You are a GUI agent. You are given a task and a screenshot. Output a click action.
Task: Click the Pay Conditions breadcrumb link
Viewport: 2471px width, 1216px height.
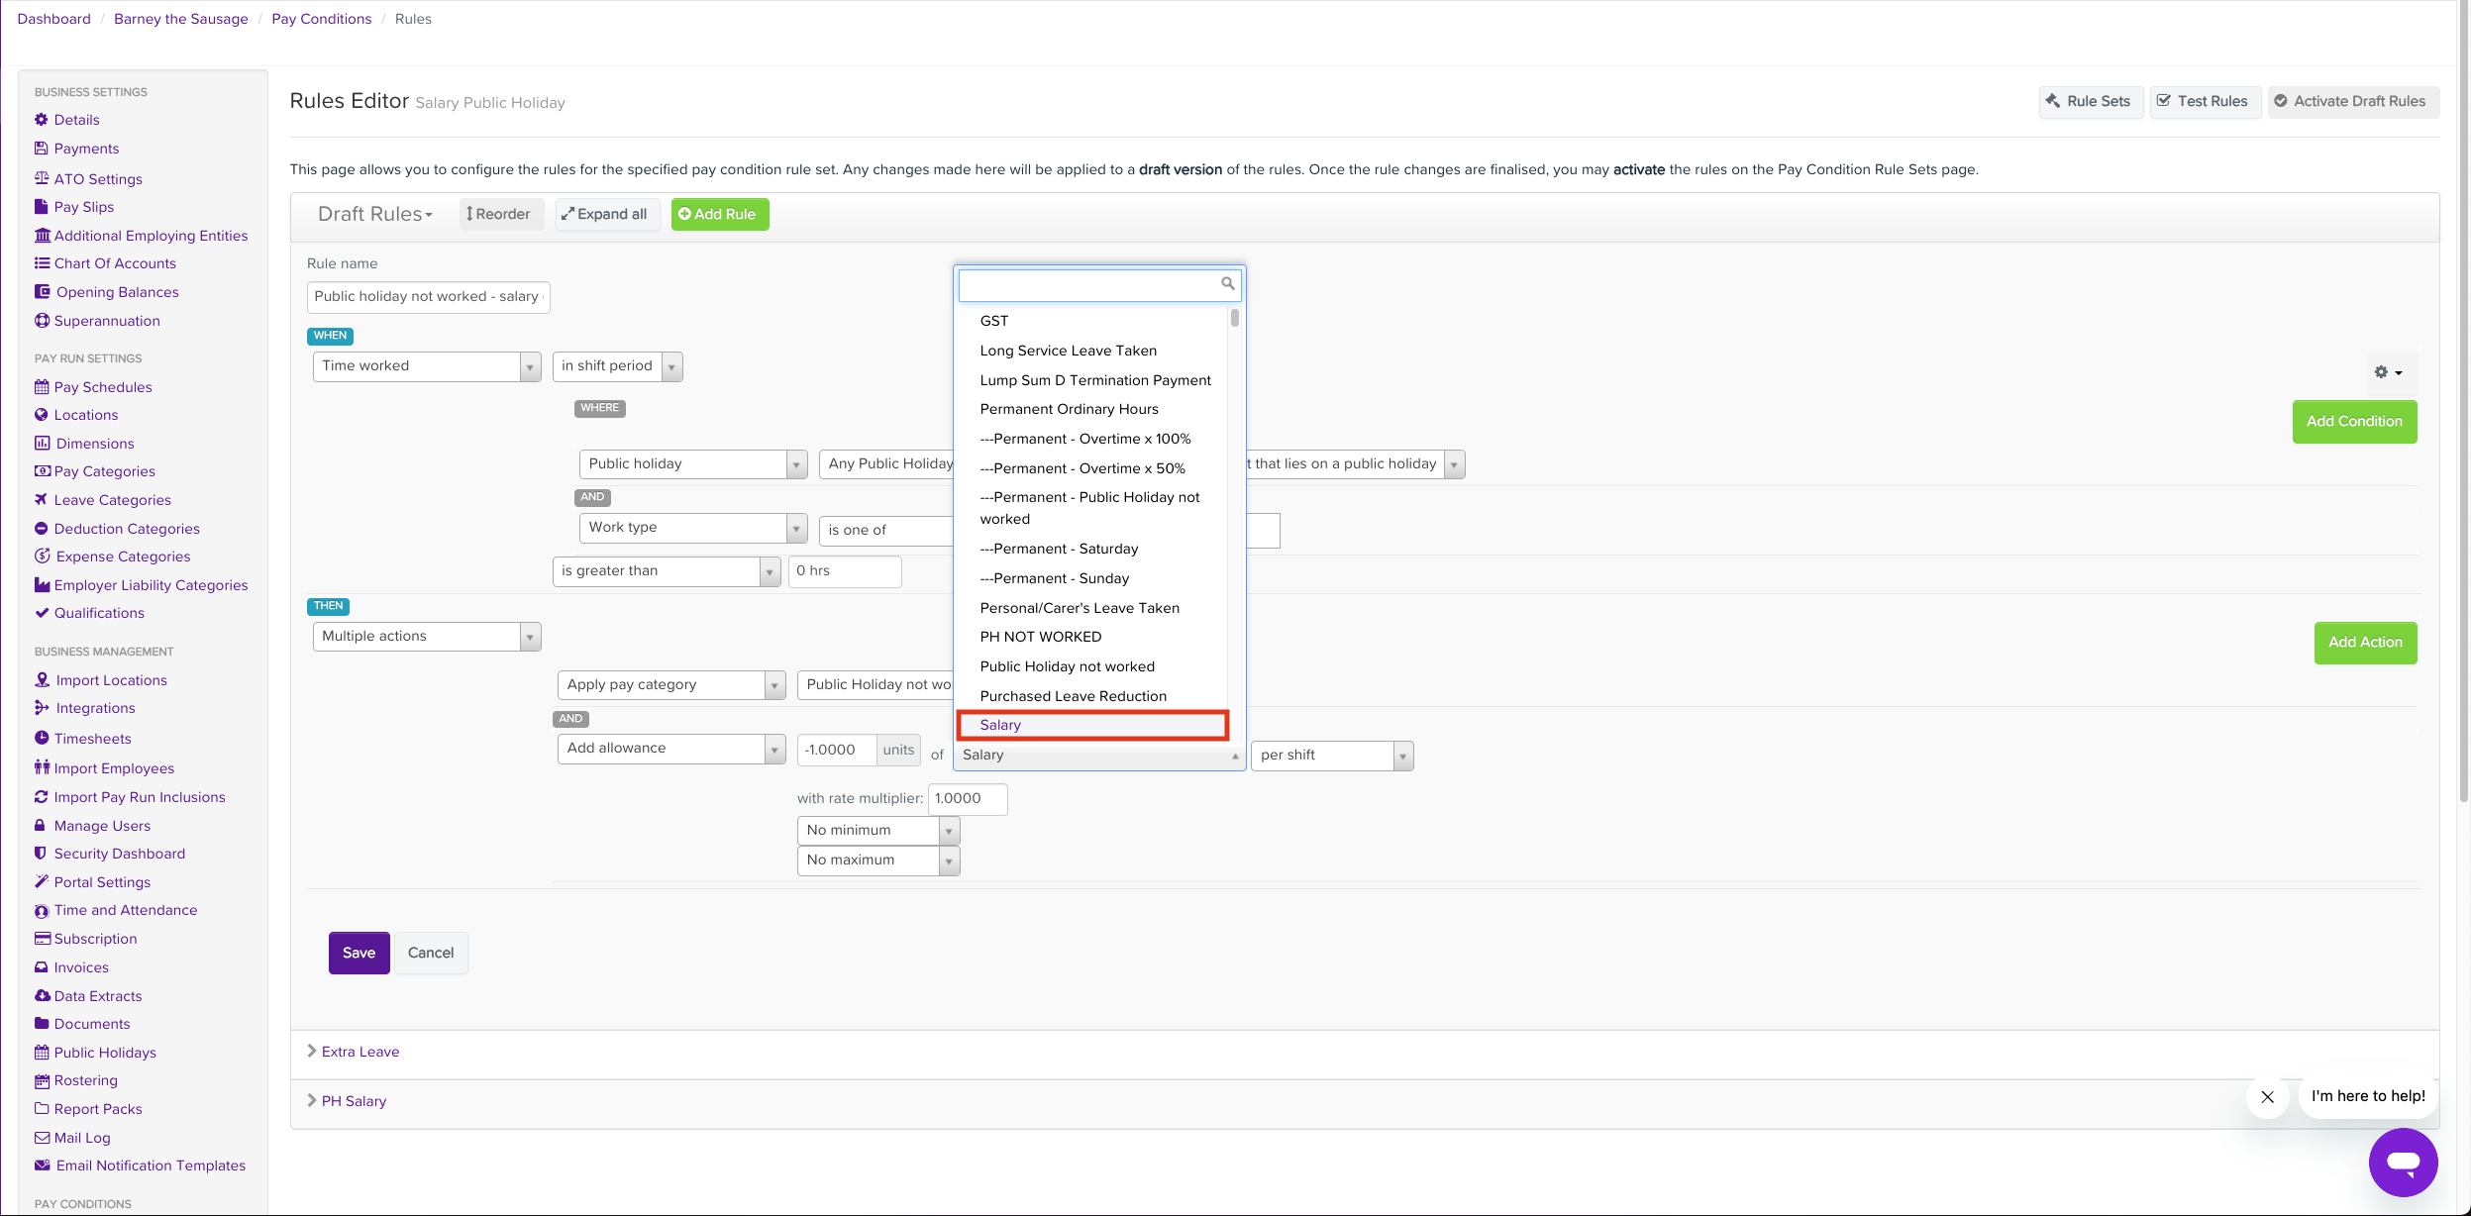[321, 19]
